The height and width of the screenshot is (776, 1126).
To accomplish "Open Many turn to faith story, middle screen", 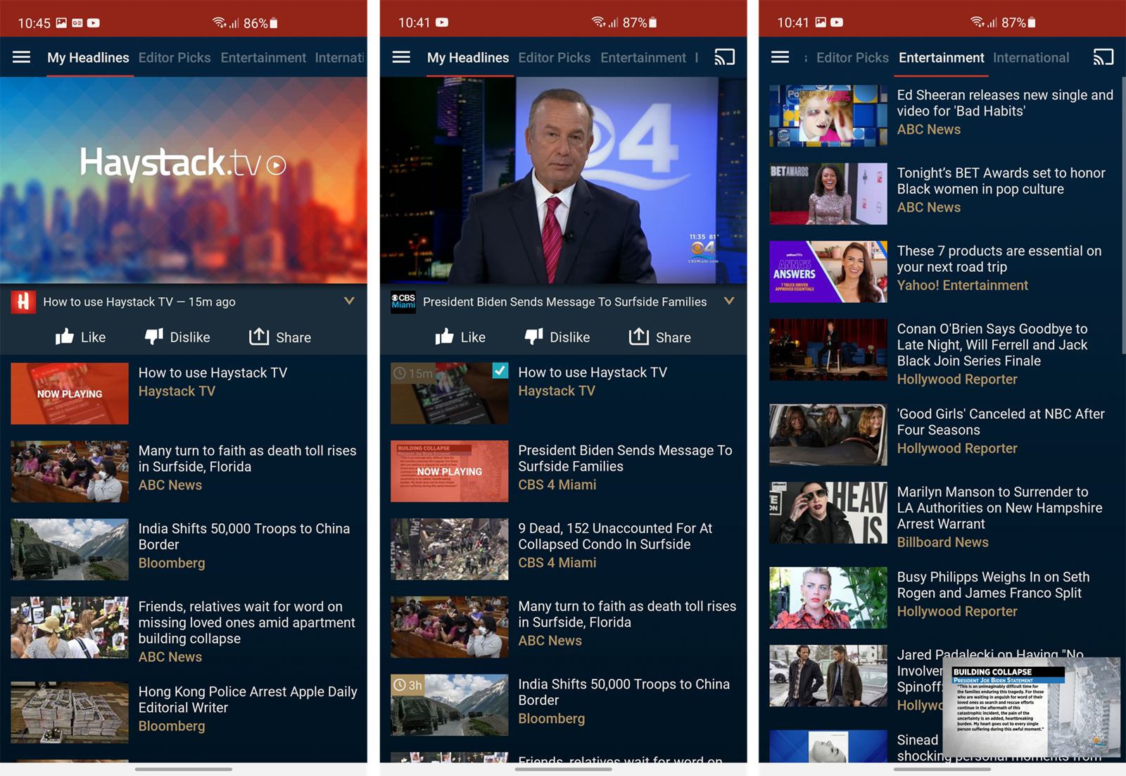I will (564, 627).
